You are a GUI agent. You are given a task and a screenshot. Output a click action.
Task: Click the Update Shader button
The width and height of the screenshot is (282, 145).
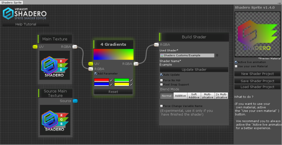tap(194, 70)
